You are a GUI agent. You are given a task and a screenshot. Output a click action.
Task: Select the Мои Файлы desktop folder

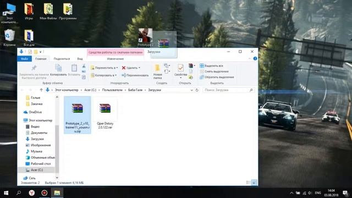click(x=48, y=12)
